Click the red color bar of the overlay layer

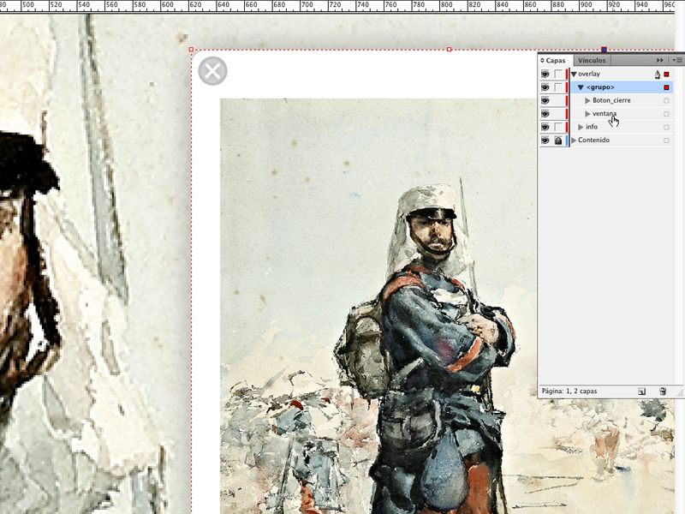(567, 75)
